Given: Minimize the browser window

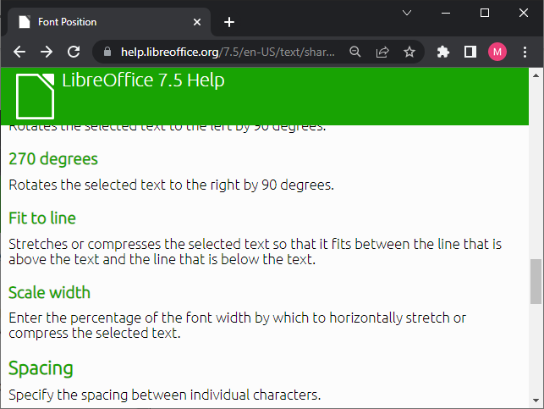Looking at the screenshot, I should pyautogui.click(x=446, y=14).
